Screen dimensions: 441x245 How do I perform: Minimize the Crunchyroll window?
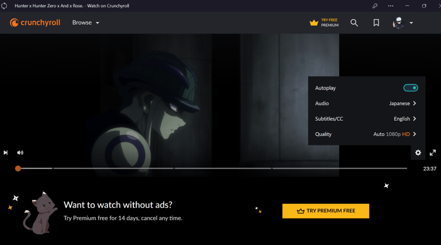point(407,5)
